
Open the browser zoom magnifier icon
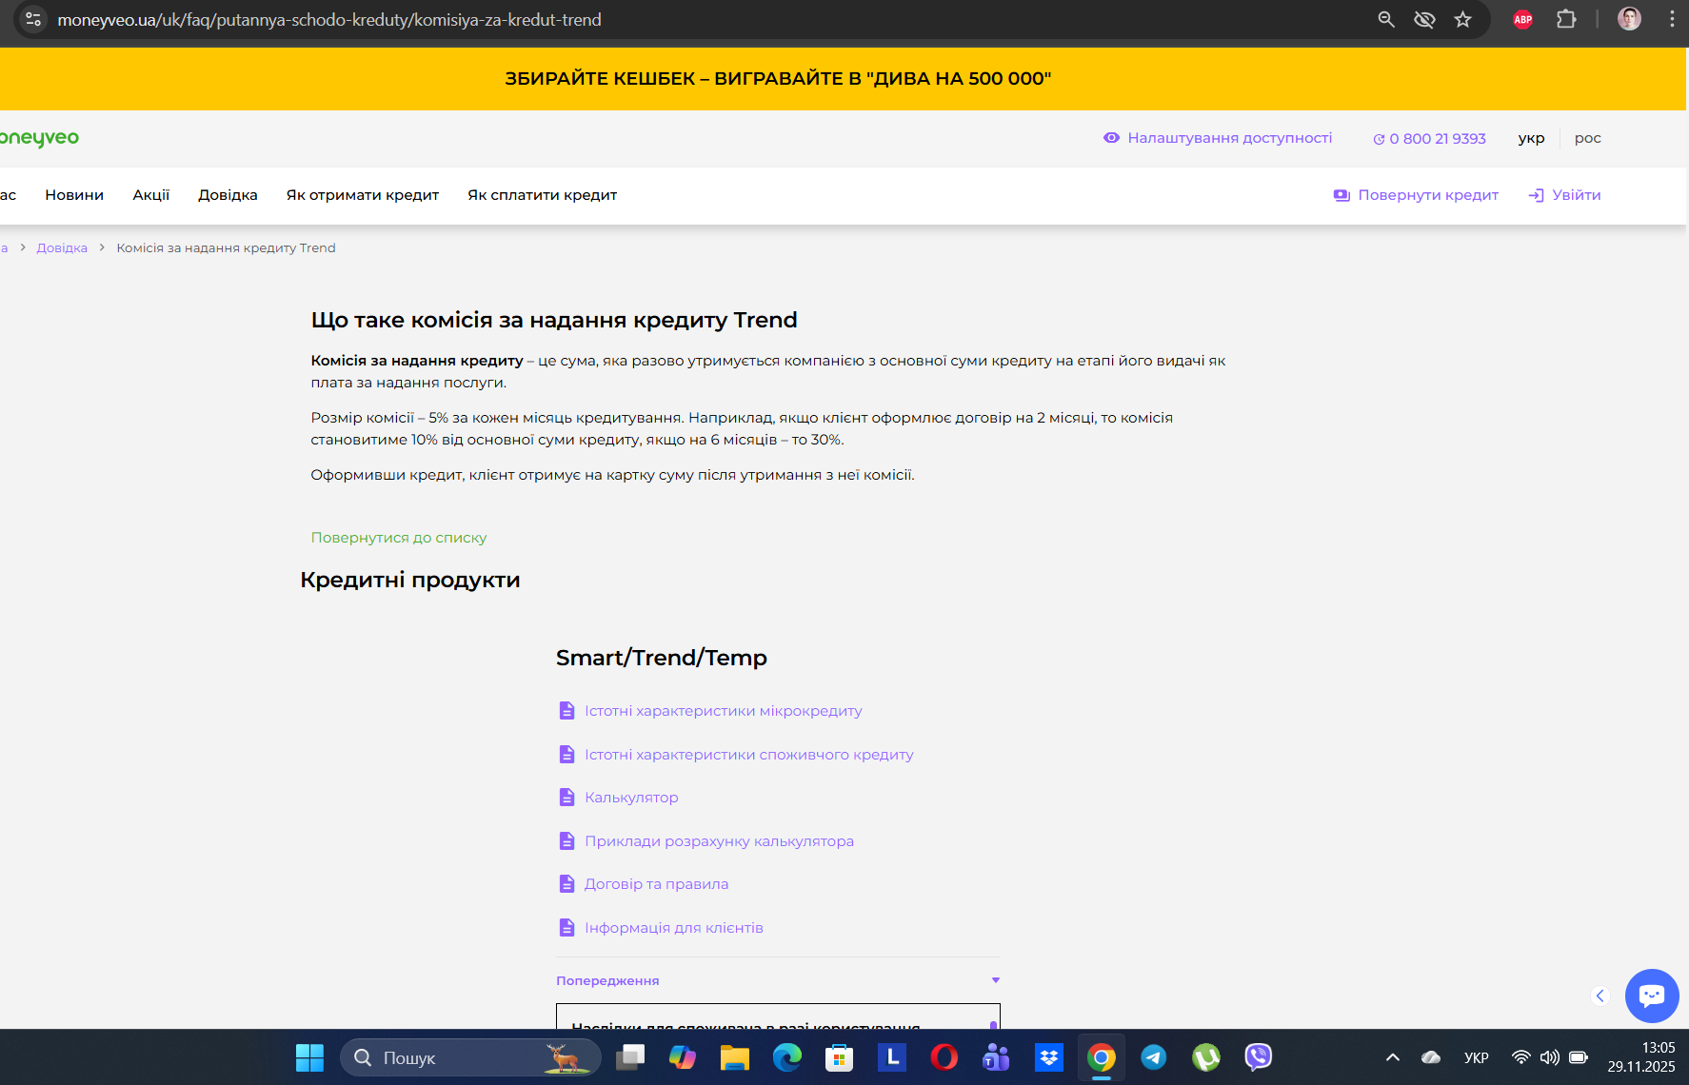pyautogui.click(x=1386, y=19)
